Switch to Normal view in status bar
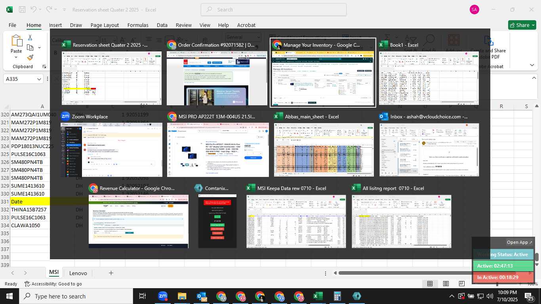 (430, 284)
